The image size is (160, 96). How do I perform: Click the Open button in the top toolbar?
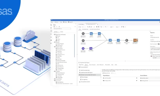click(x=65, y=22)
